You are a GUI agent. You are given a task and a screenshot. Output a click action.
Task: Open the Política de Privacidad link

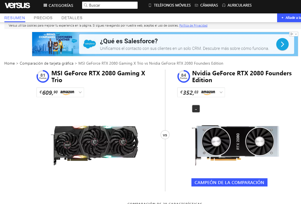pos(193,25)
